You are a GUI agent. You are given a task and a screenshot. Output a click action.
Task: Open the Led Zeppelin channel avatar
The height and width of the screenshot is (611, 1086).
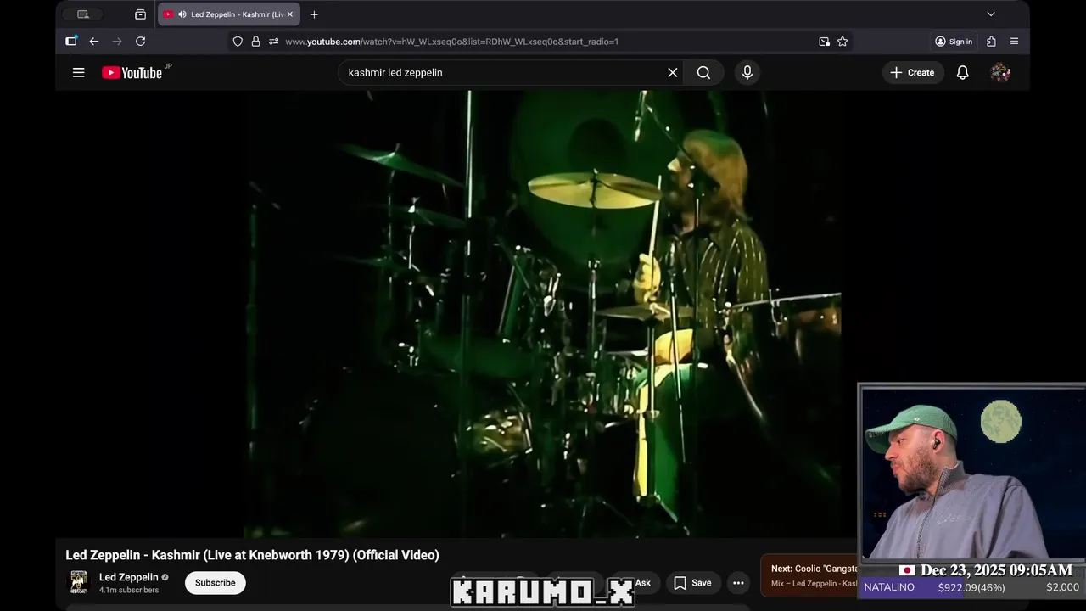tap(78, 583)
